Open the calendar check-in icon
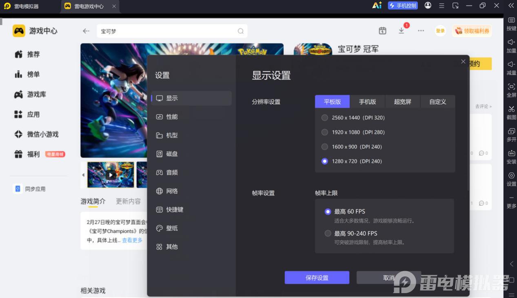Screen dimensions: 517x298 coord(382,31)
